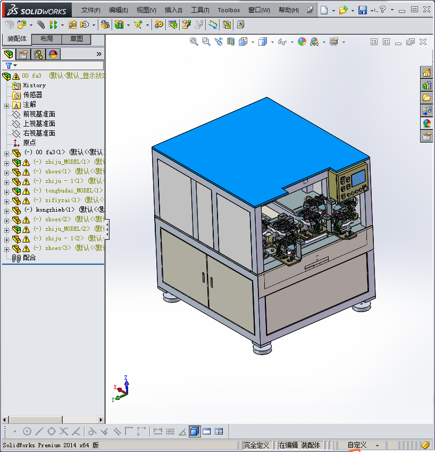This screenshot has height=452, width=435.
Task: Click the Section View icon
Action: tap(231, 42)
